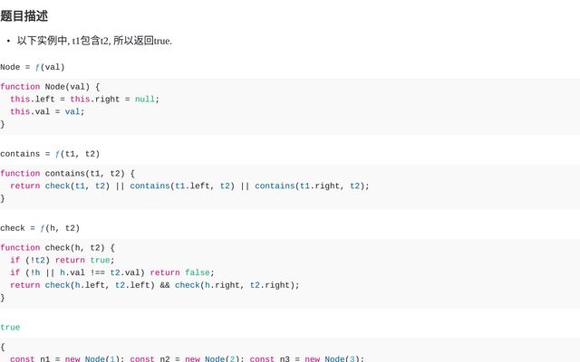Click the green 'true' output value

tap(10, 328)
